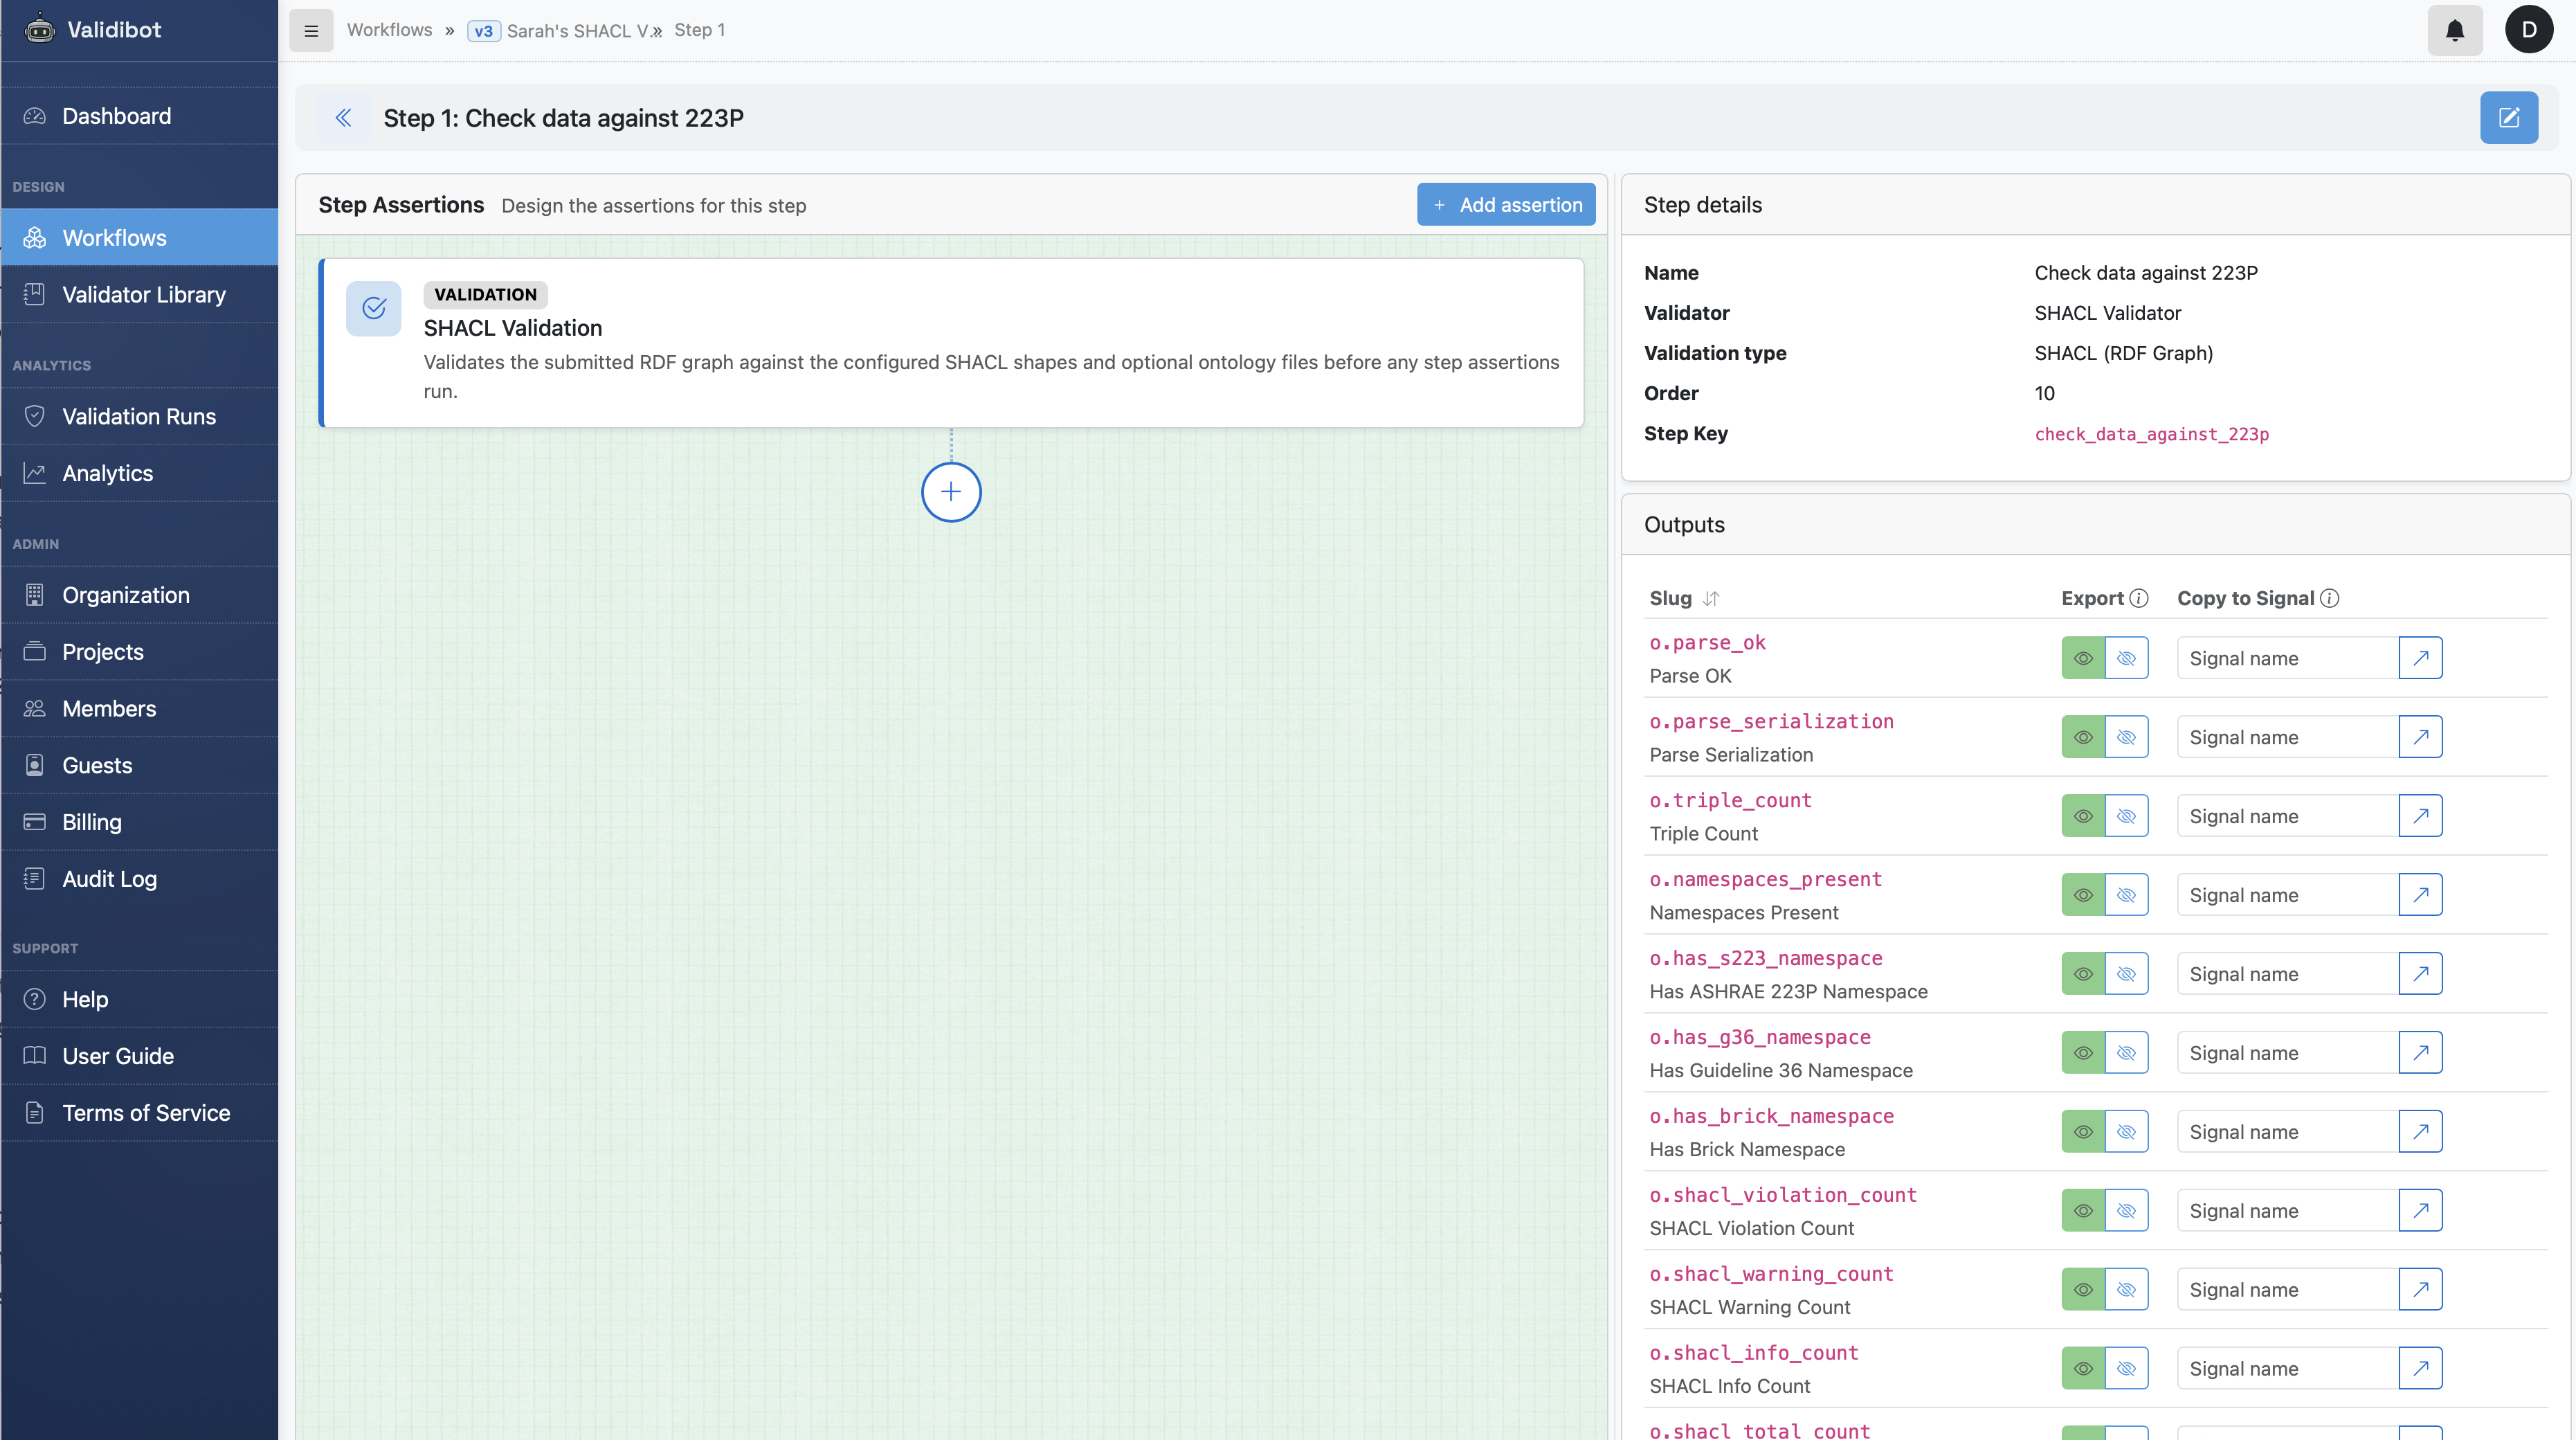Viewport: 2576px width, 1440px height.
Task: Show o.shacl_violation_count in export
Action: coord(2083,1211)
